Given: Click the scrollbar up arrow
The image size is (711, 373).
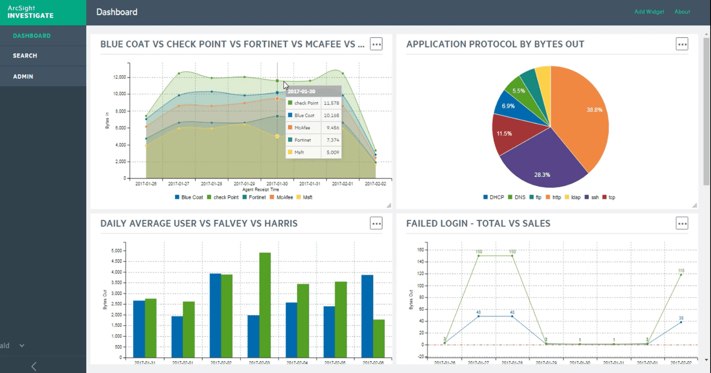Looking at the screenshot, I should [x=707, y=34].
